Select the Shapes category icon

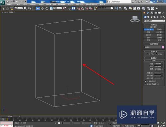pos(148,17)
